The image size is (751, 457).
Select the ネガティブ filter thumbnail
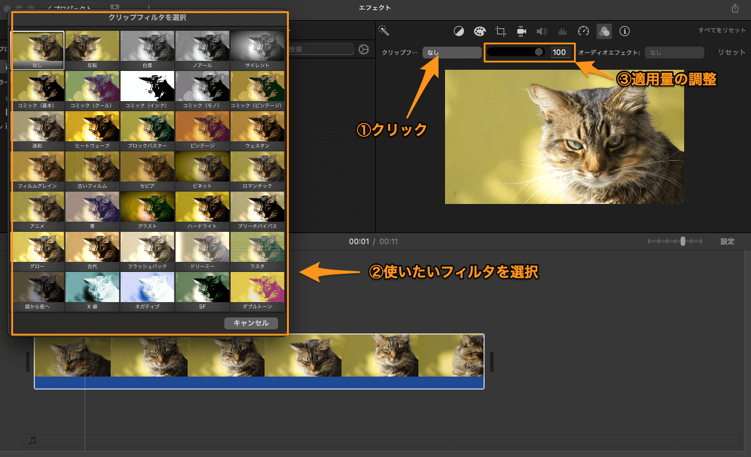147,287
